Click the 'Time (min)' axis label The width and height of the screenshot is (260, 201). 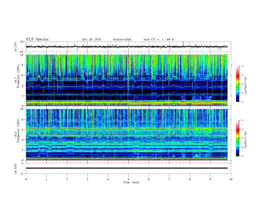(x=131, y=182)
